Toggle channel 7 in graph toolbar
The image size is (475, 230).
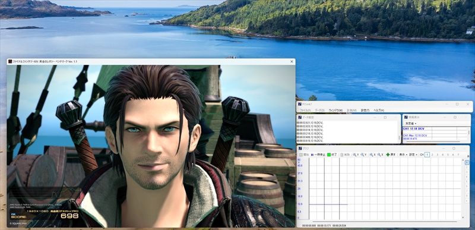pyautogui.click(x=458, y=155)
